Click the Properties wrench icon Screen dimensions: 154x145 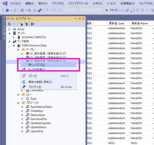(x=24, y=87)
